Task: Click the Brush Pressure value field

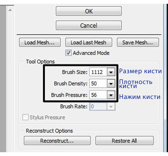Action: point(98,95)
